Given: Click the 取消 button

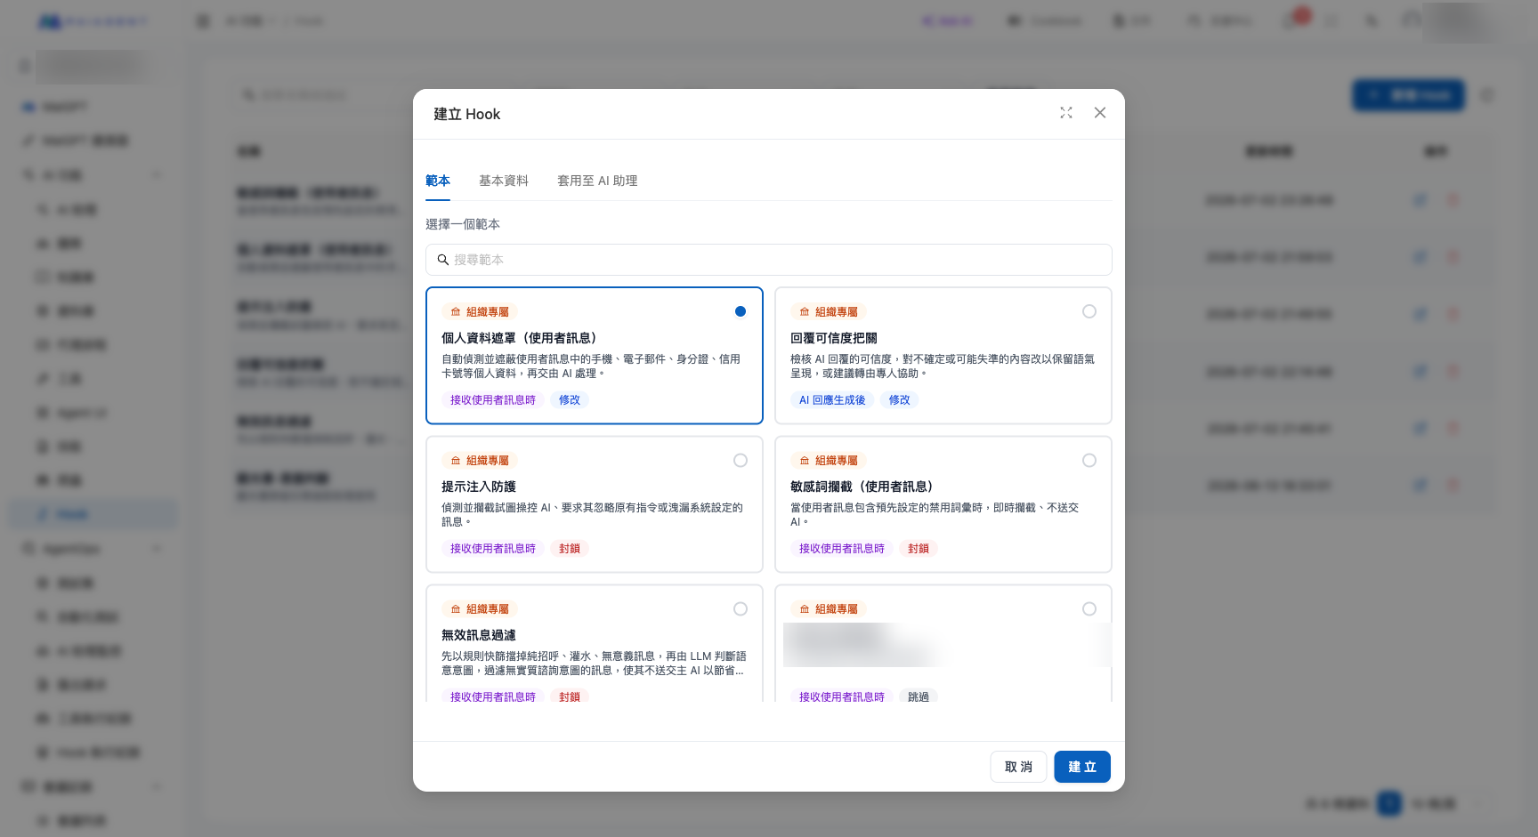Looking at the screenshot, I should point(1018,767).
